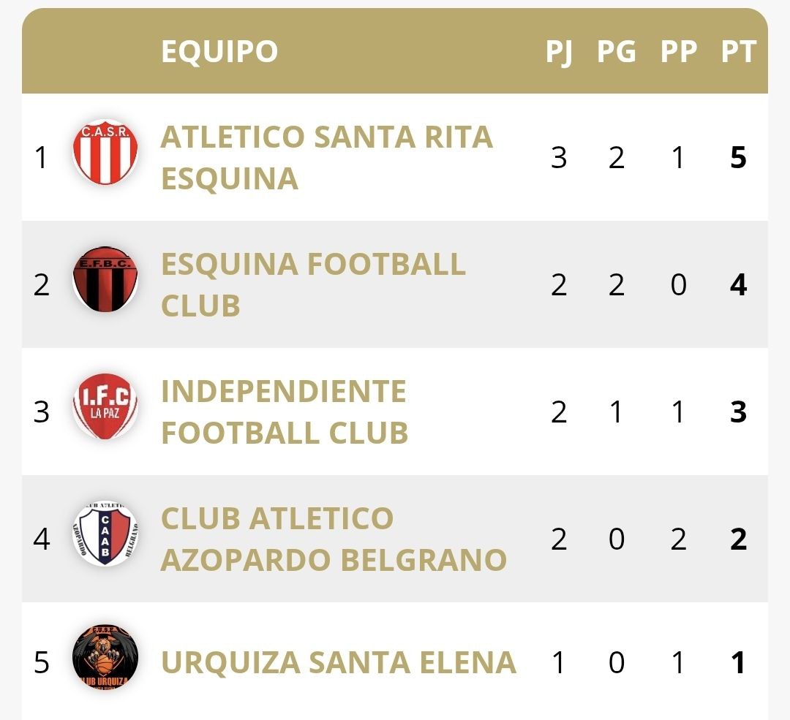Click the PP column header
Screen dimensions: 790x720
678,52
